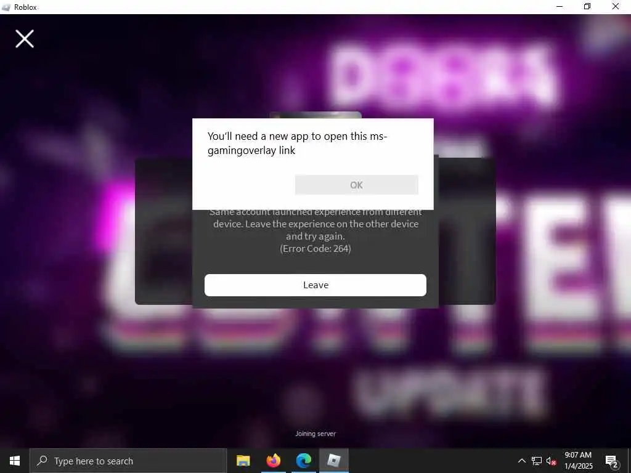Viewport: 631px width, 473px height.
Task: Click the muted volume tray icon
Action: click(x=551, y=461)
